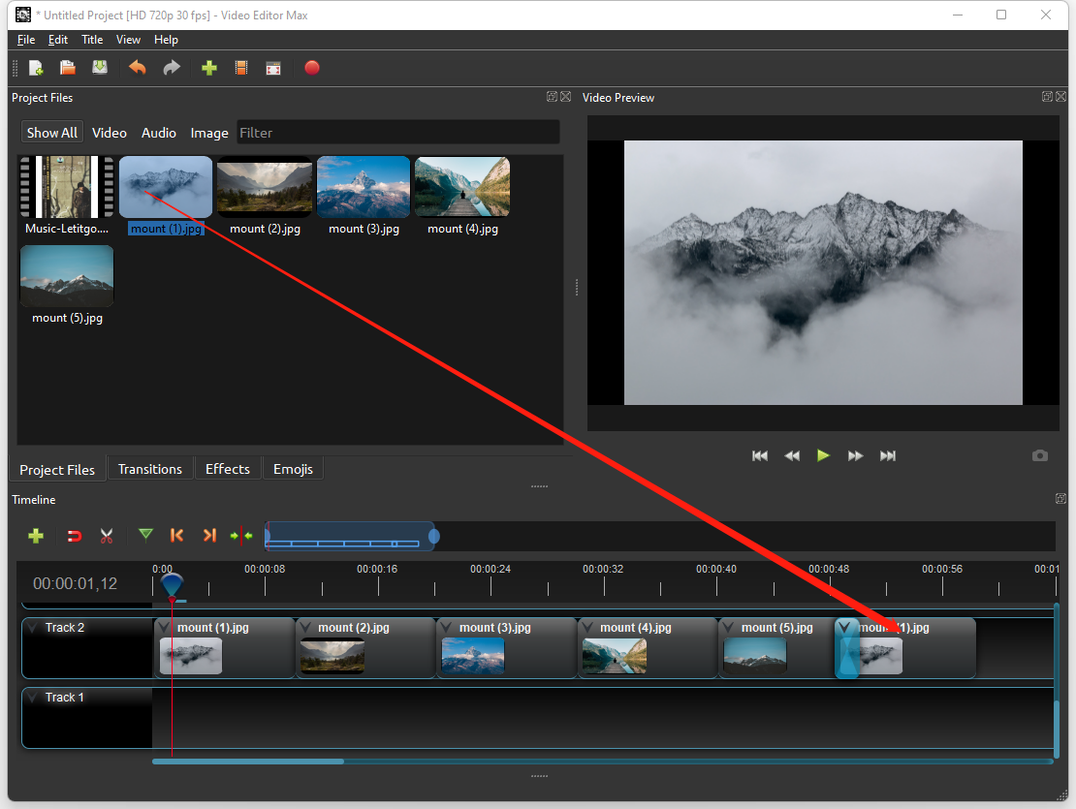Undo the last action
Image resolution: width=1076 pixels, height=809 pixels.
coord(137,67)
